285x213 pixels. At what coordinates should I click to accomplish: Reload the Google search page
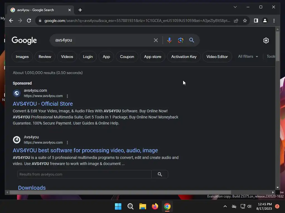point(29,21)
